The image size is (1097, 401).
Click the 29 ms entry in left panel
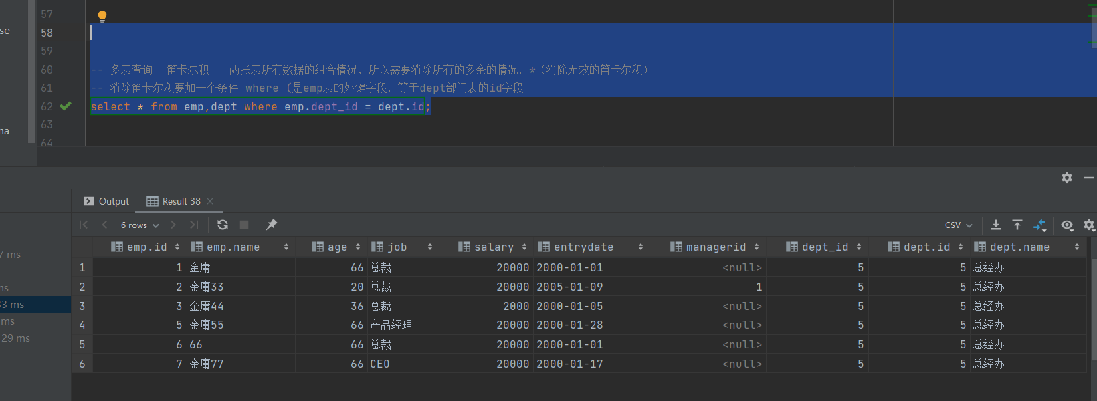coord(16,338)
